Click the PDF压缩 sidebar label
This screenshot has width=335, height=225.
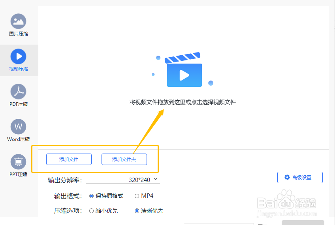19,104
